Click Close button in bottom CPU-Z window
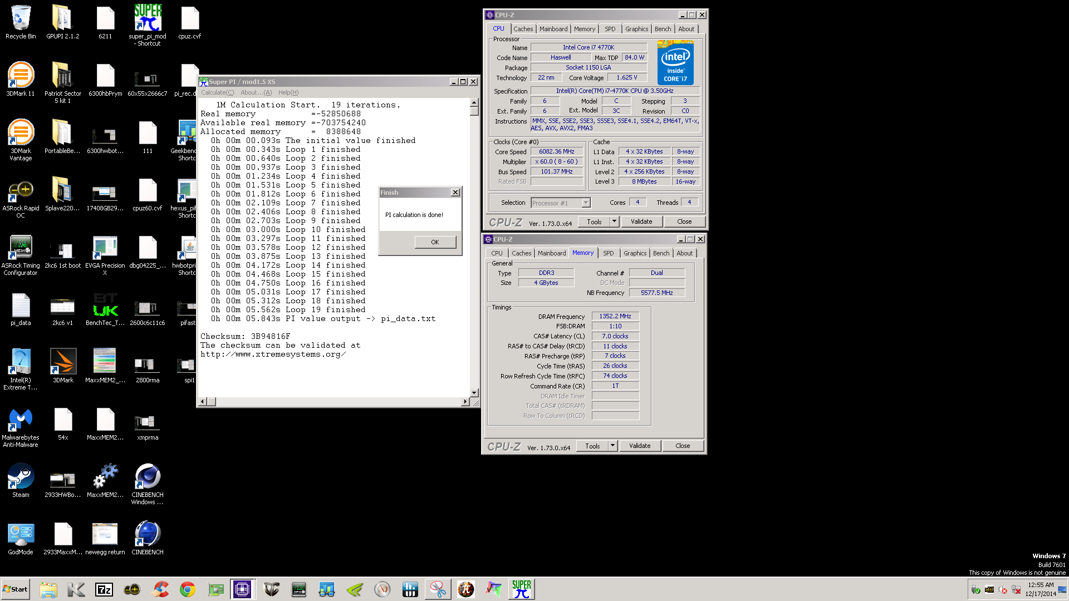This screenshot has height=601, width=1069. pos(683,446)
